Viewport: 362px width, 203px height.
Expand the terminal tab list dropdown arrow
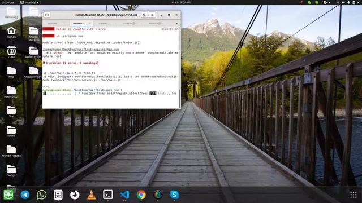tap(177, 23)
